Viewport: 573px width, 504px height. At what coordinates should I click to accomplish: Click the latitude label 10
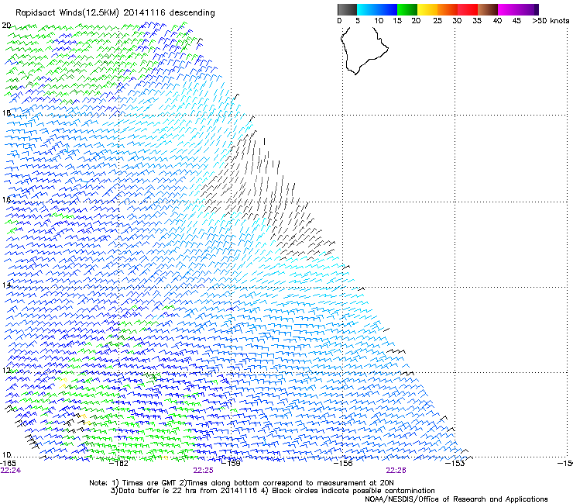click(x=6, y=454)
